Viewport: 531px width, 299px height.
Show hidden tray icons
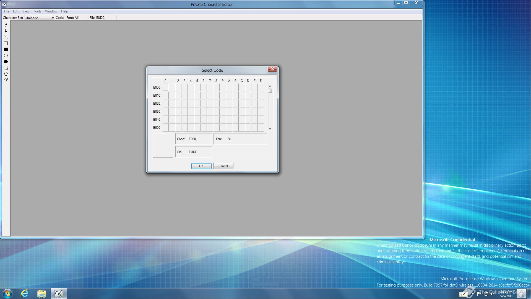pyautogui.click(x=472, y=294)
